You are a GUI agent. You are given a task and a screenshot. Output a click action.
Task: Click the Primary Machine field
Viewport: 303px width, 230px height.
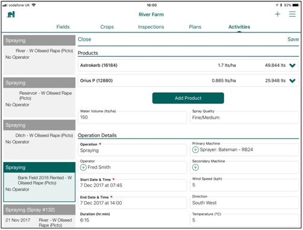245,150
